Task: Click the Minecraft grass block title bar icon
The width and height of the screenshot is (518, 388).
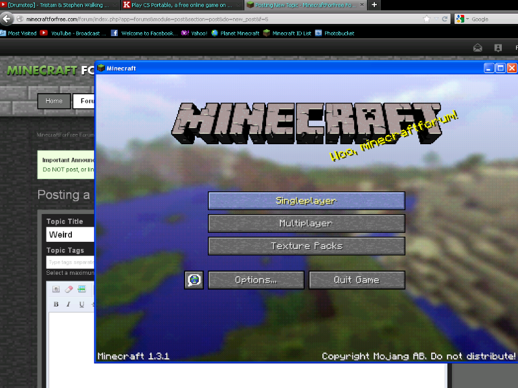Action: pyautogui.click(x=101, y=68)
